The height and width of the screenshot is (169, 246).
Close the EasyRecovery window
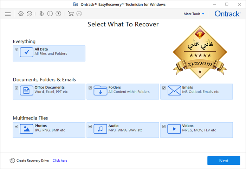pyautogui.click(x=239, y=5)
